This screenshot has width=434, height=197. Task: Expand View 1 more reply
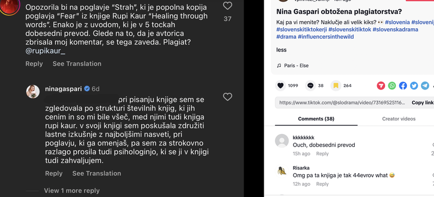tap(72, 190)
